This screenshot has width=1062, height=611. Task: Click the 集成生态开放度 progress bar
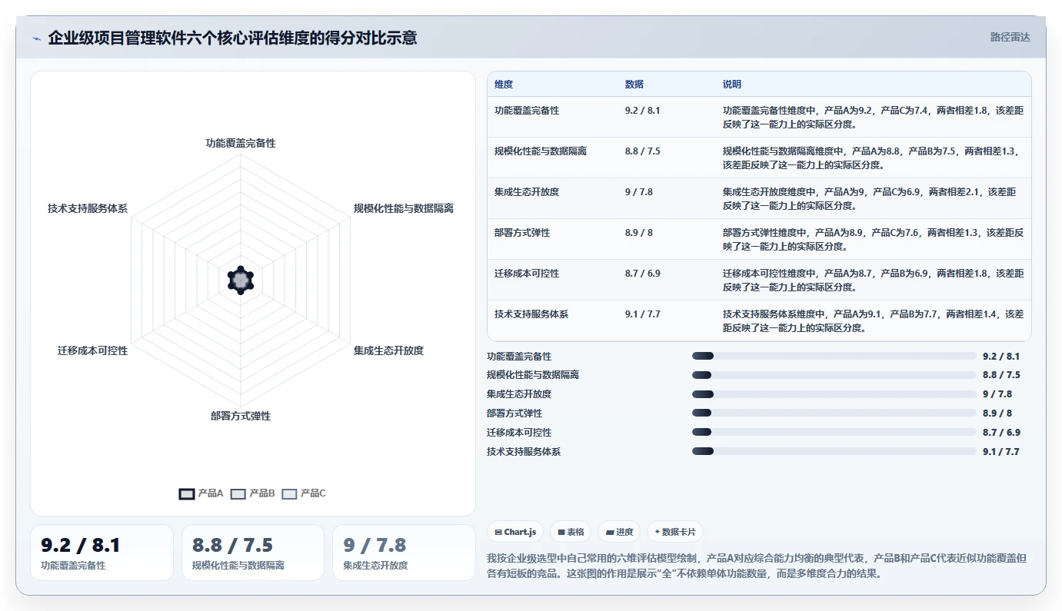[834, 394]
